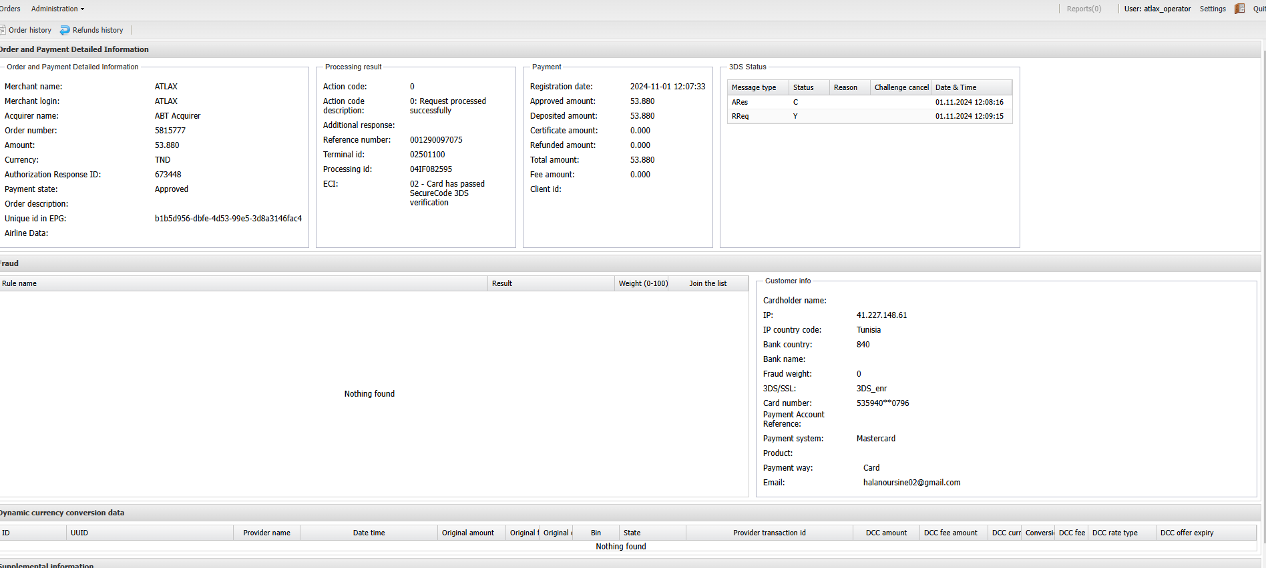Click the Weight (0-100) column header
Image resolution: width=1266 pixels, height=568 pixels.
click(642, 283)
